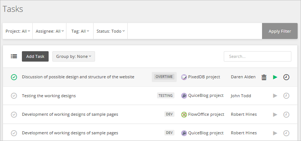The width and height of the screenshot is (301, 141).
Task: Open the Group by: None dropdown
Action: [x=73, y=56]
